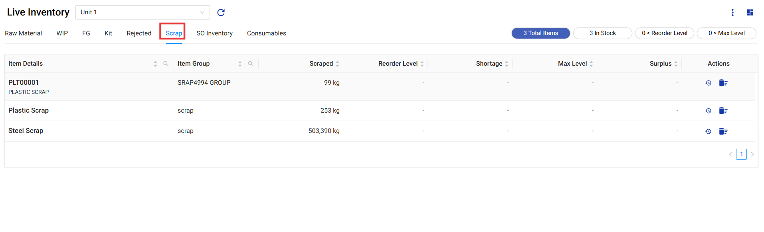
Task: Click delete scrap icon for PLT00001
Action: click(723, 83)
